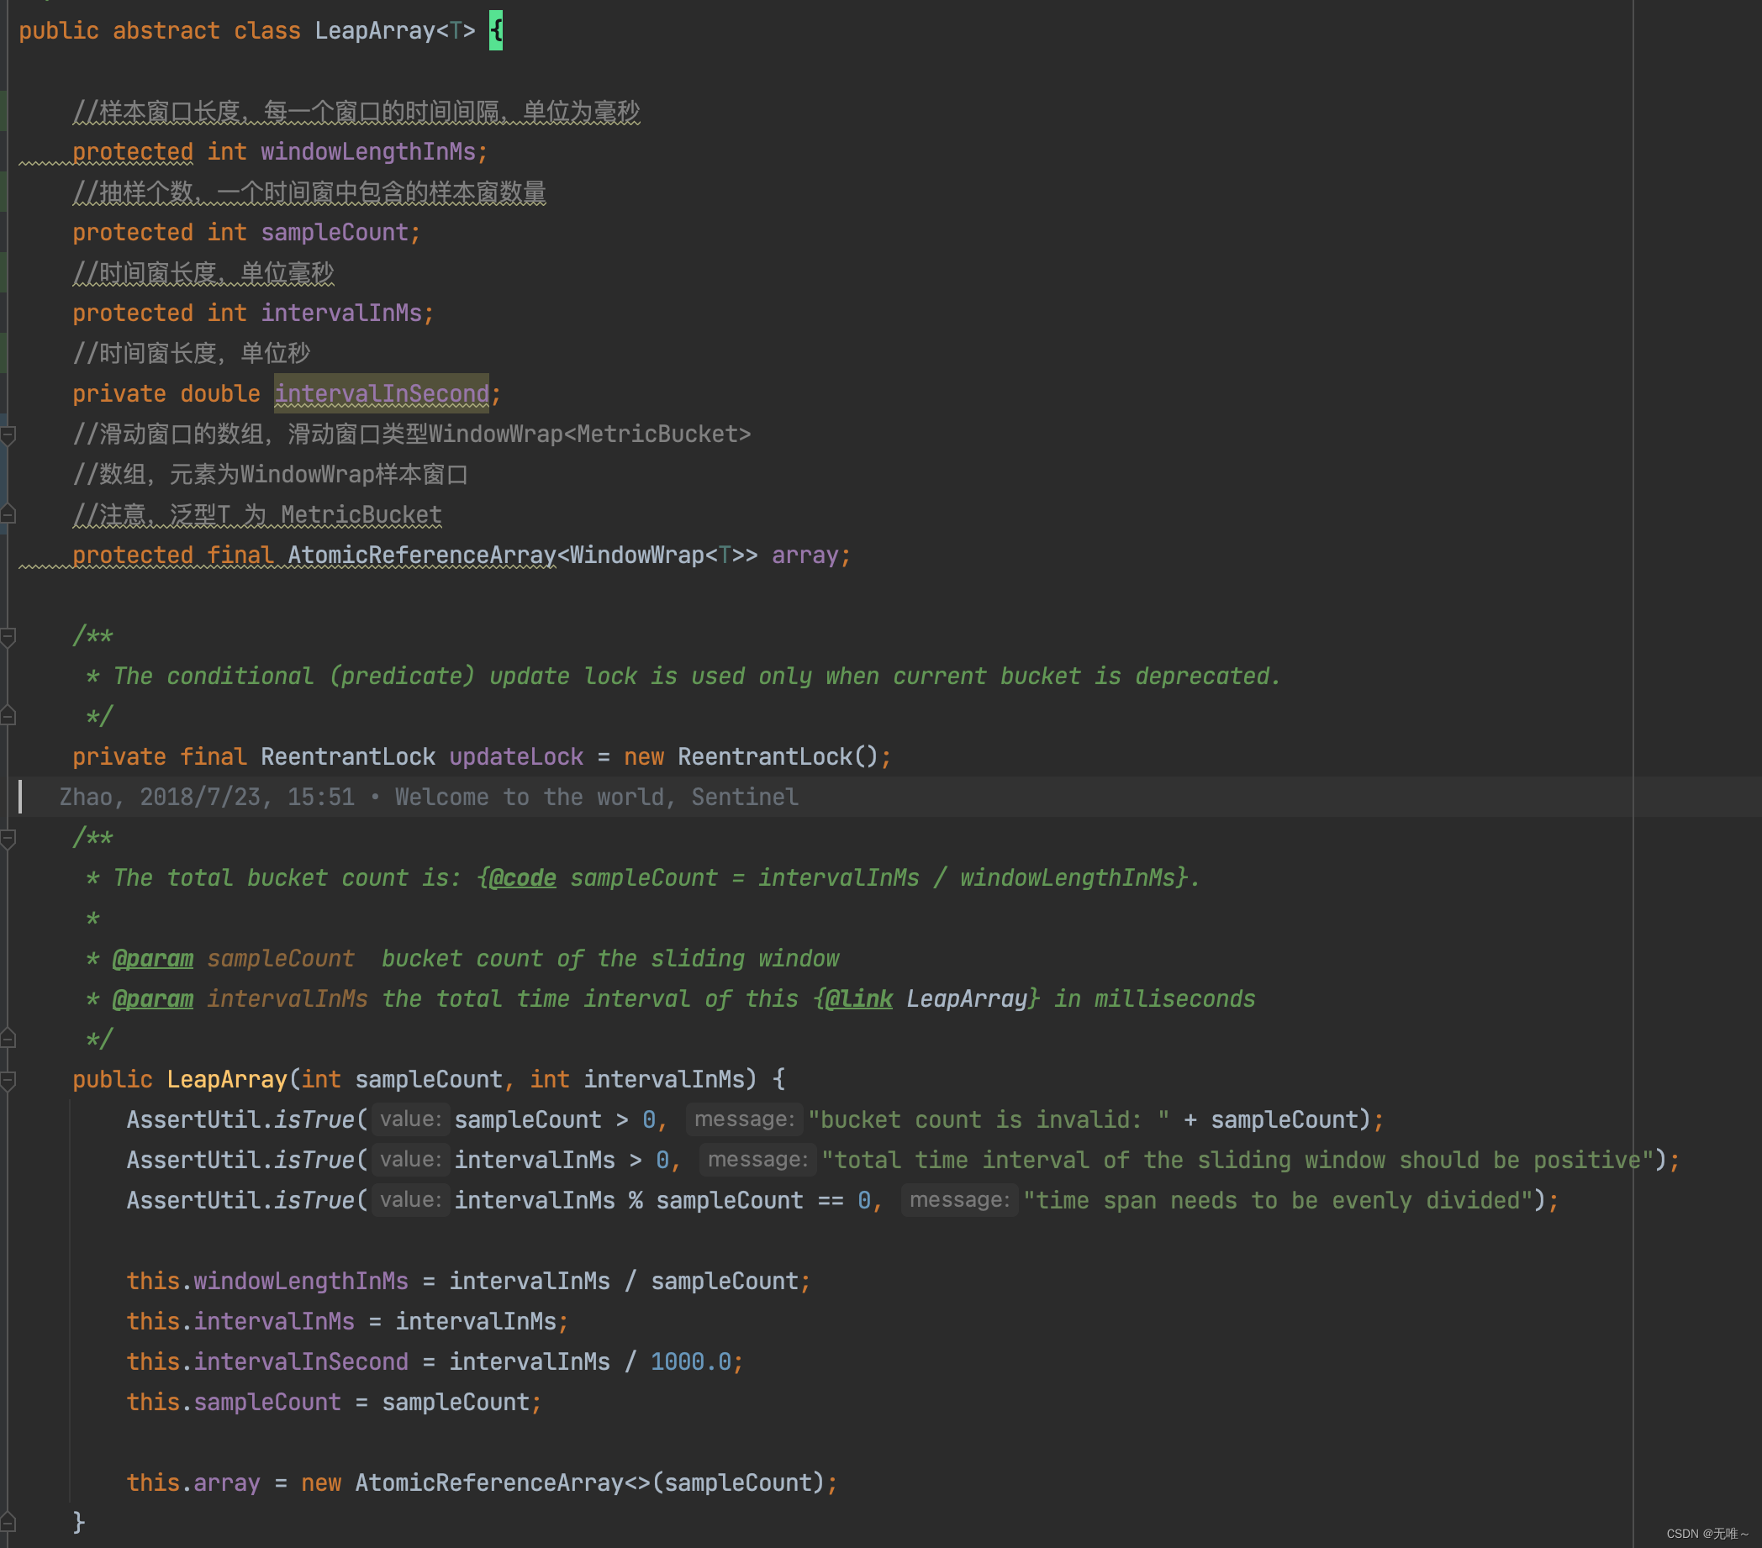The height and width of the screenshot is (1548, 1762).
Task: Click the comment '//抽样个数，一个时间窗中包含的样本窗数量'
Action: pyautogui.click(x=309, y=192)
